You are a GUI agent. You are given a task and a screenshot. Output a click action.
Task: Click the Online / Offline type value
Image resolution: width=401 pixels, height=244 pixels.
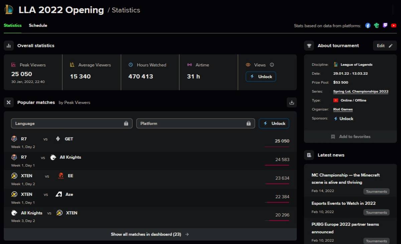tap(354, 101)
